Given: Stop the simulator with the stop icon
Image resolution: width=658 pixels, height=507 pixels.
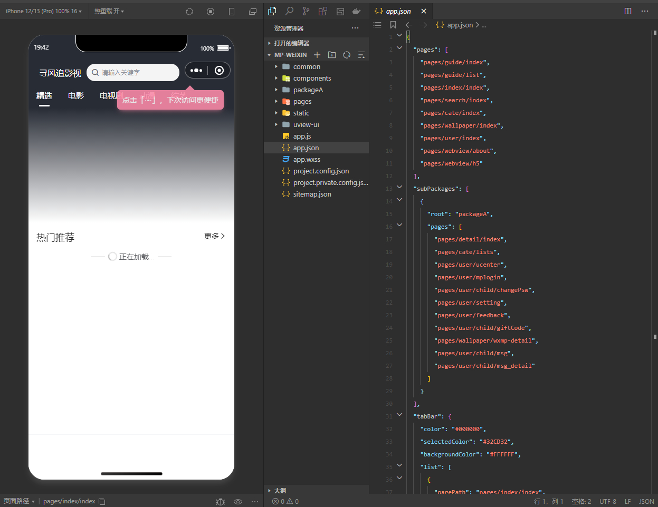Looking at the screenshot, I should [x=211, y=12].
